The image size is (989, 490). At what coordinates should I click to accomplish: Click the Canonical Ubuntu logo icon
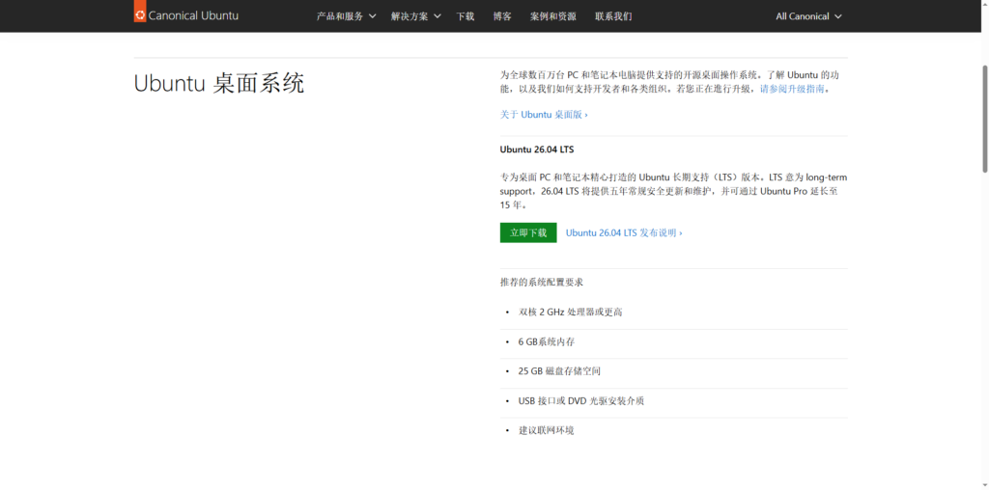coord(140,13)
